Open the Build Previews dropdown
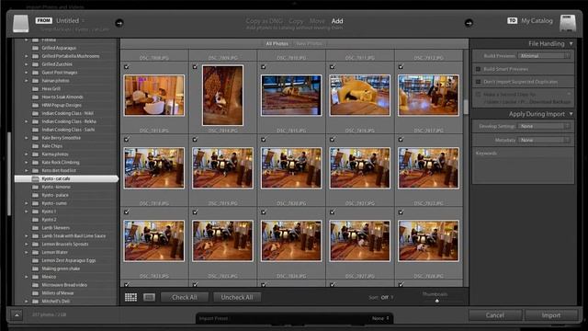This screenshot has width=588, height=331. [x=545, y=56]
